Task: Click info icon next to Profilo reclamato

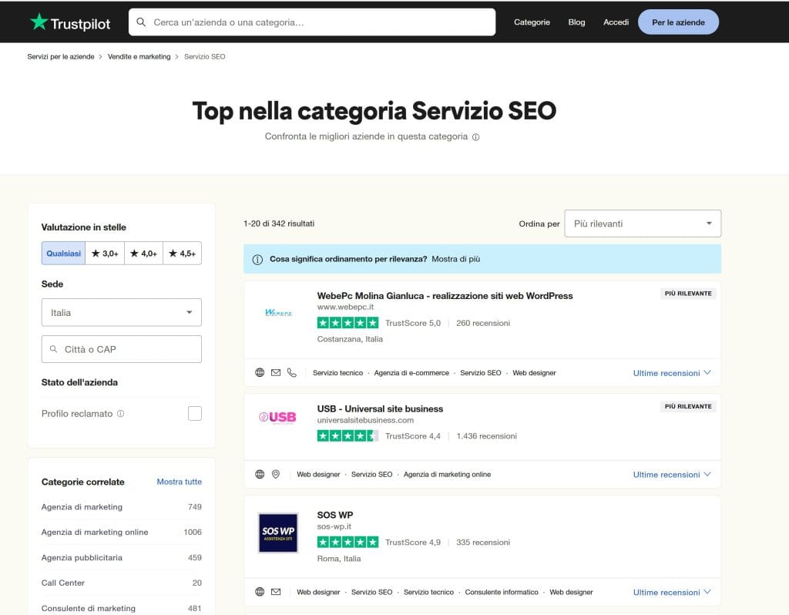Action: pyautogui.click(x=120, y=414)
